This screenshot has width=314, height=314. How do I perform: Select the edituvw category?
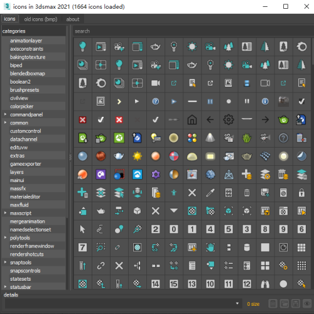click(x=19, y=148)
